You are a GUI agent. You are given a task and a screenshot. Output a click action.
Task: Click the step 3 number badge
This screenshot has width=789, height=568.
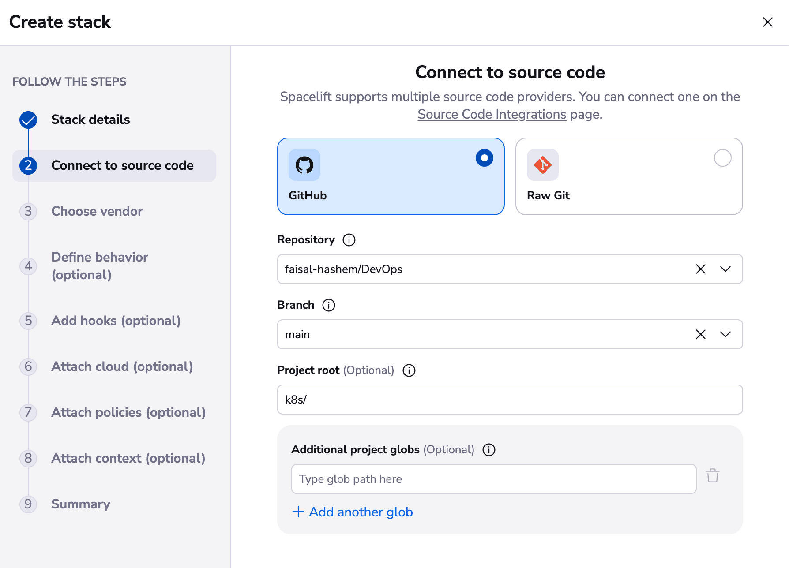pos(28,211)
